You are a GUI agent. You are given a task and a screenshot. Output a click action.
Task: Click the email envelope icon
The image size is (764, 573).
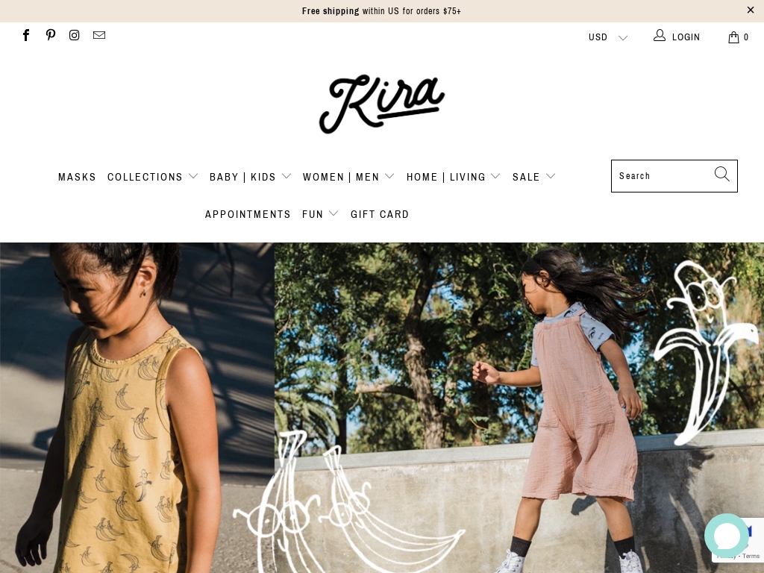99,35
